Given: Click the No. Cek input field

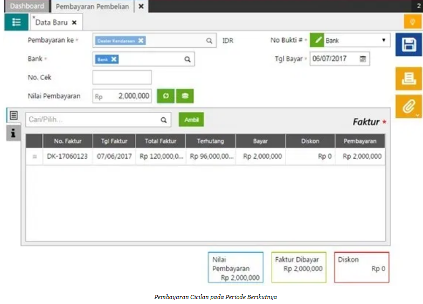Looking at the screenshot, I should click(122, 77).
